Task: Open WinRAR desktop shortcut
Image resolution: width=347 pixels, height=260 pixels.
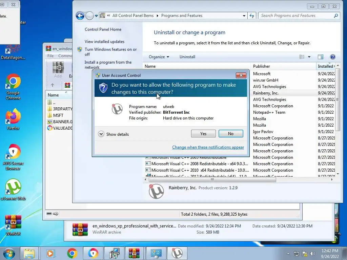Action: pos(13,225)
